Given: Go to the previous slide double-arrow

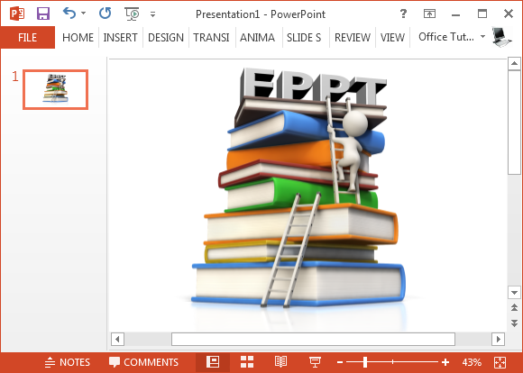Looking at the screenshot, I should 514,307.
